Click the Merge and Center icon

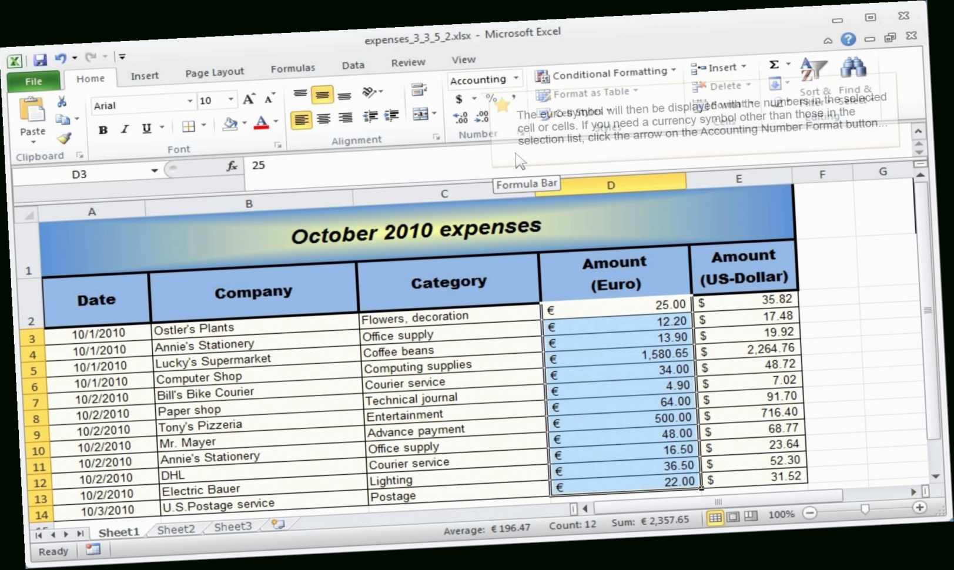point(420,114)
